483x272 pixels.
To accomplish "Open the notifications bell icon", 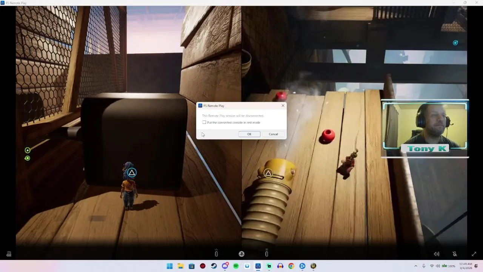I will (x=477, y=266).
